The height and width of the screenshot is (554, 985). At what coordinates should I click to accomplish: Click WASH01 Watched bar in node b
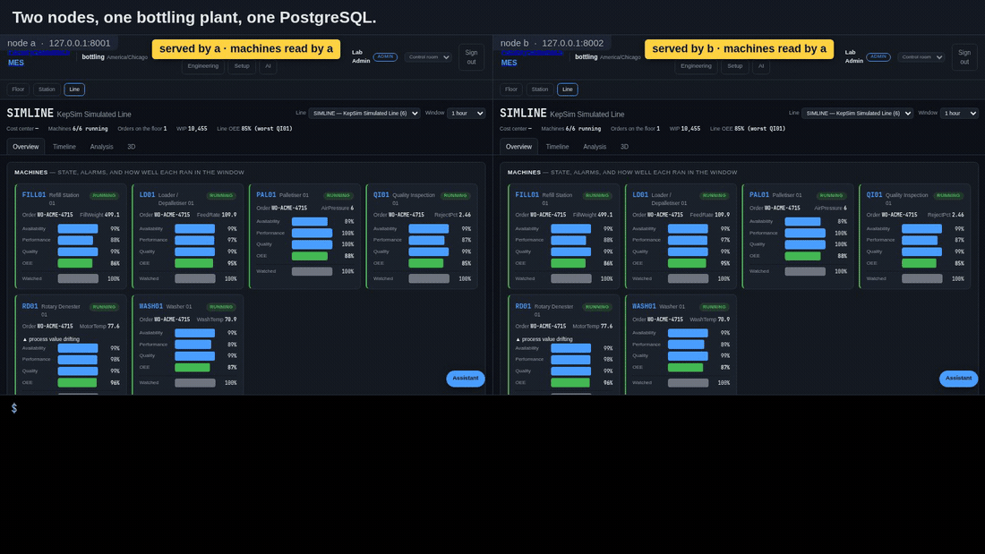(688, 382)
